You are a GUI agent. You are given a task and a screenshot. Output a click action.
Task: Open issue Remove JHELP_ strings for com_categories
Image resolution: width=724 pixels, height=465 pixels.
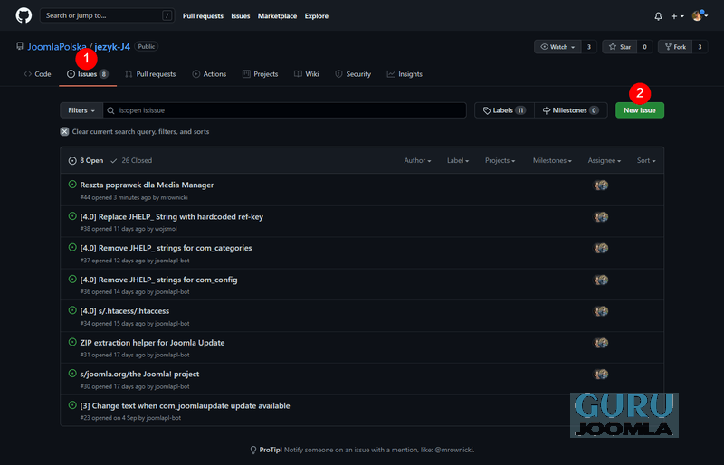(166, 248)
